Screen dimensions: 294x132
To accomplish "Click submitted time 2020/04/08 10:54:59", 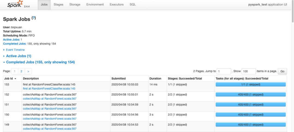I will (125, 105).
